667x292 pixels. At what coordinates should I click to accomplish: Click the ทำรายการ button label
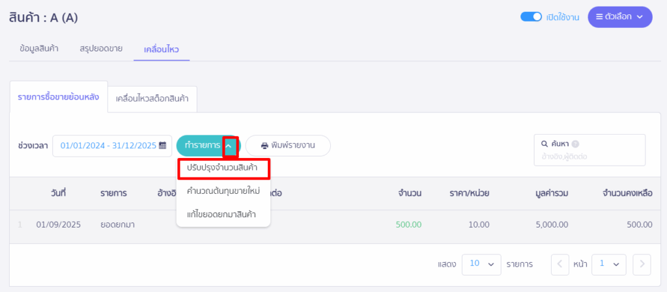(202, 146)
